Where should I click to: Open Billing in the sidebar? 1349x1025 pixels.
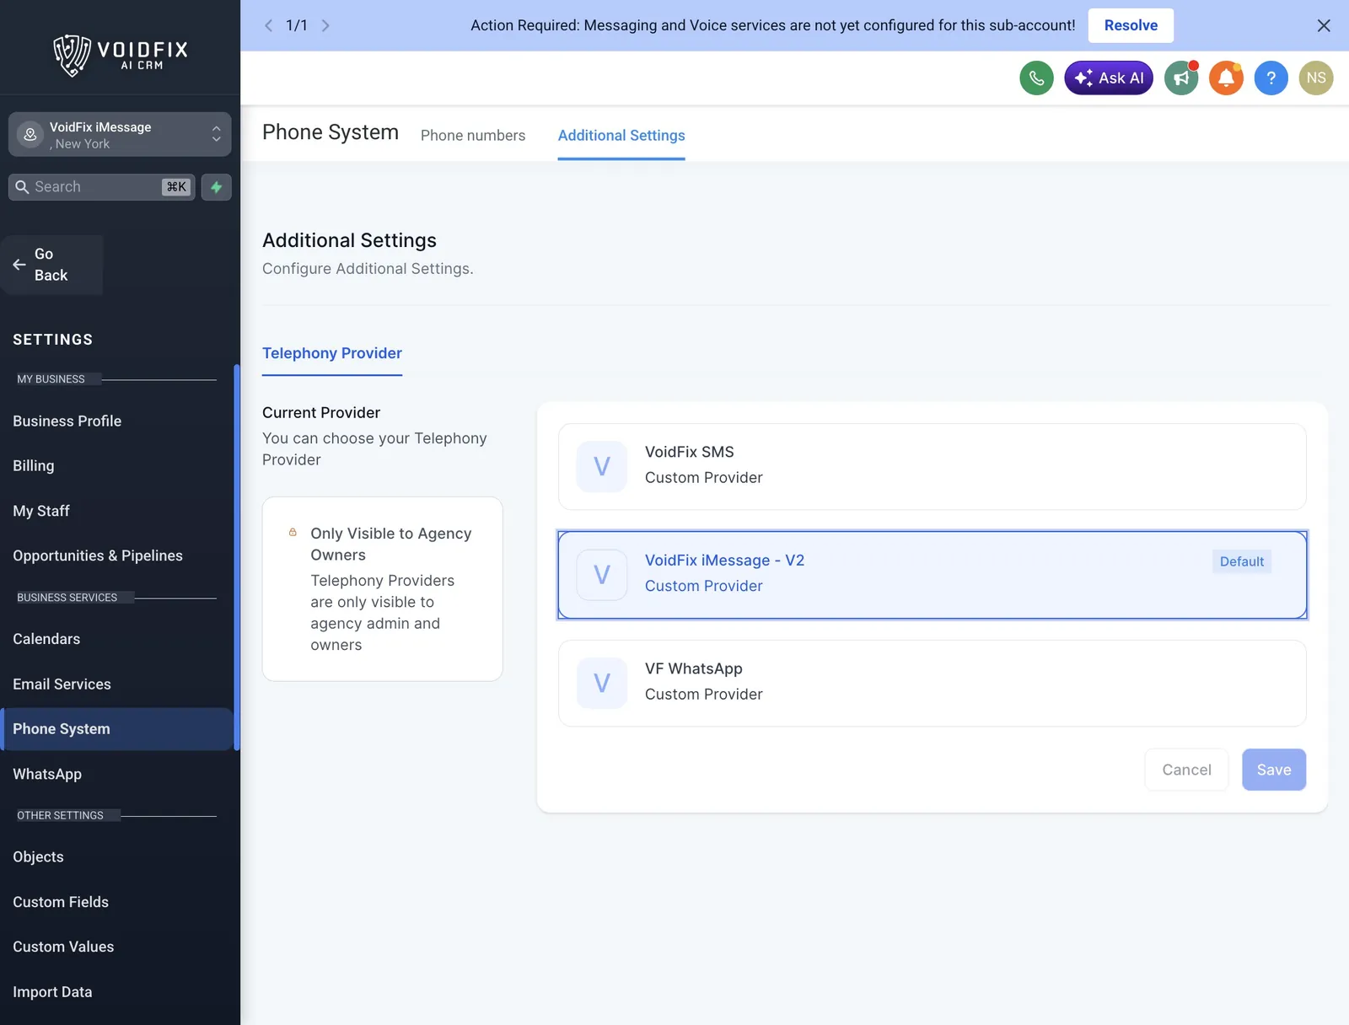pos(34,465)
